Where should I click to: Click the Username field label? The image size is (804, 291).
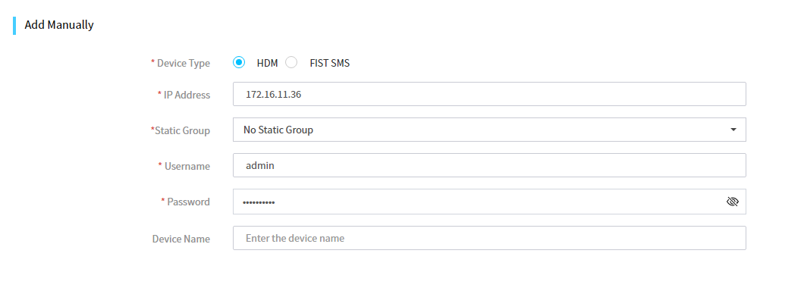(187, 167)
